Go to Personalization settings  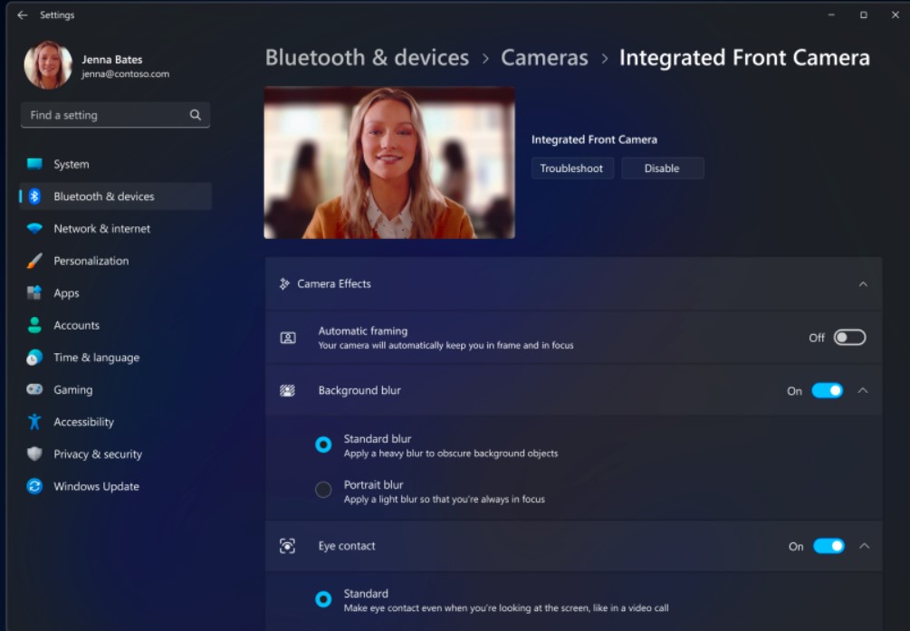116,261
